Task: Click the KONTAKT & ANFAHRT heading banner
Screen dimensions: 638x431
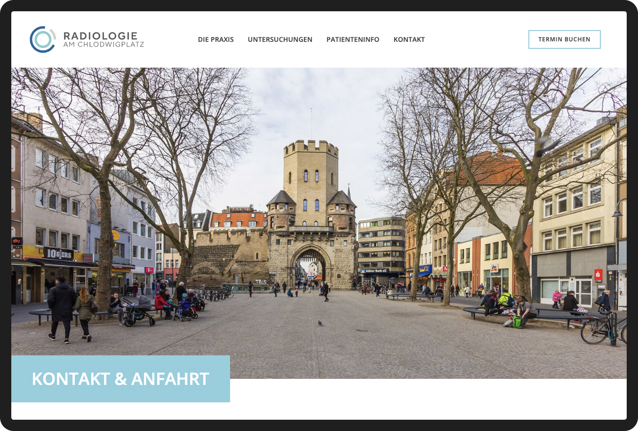Action: tap(120, 379)
